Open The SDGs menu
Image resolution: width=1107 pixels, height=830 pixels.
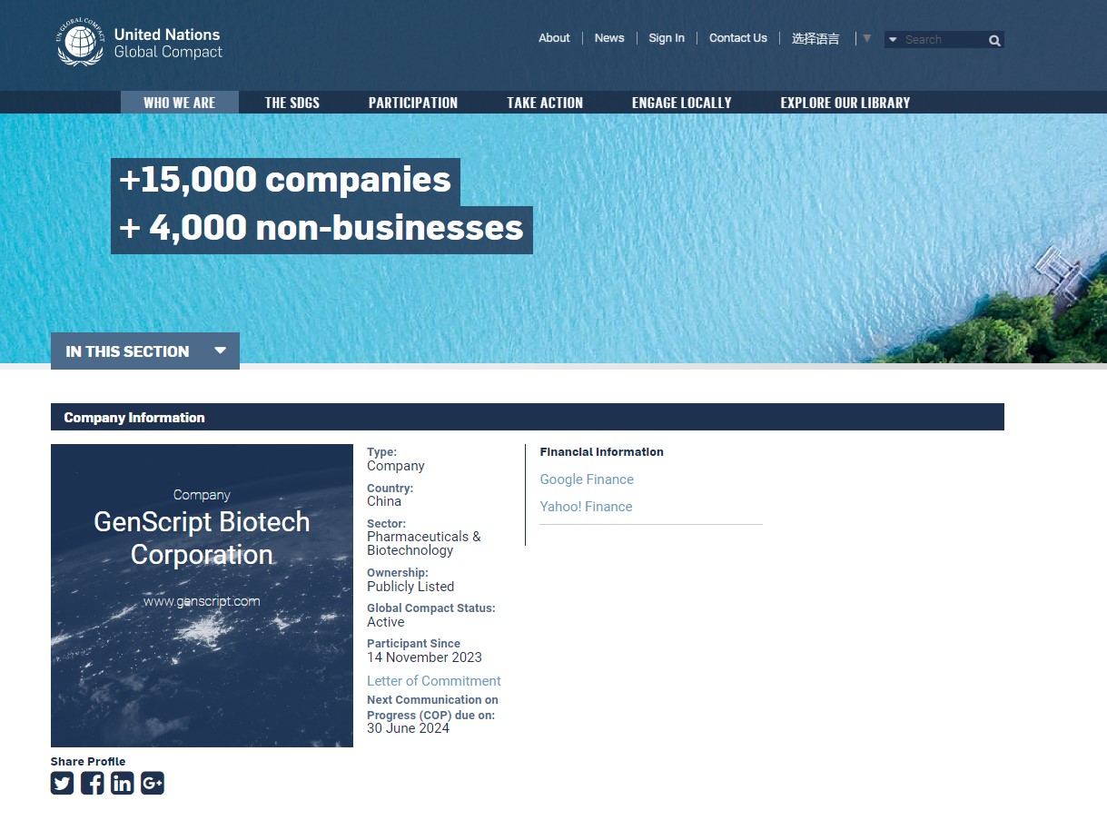[292, 103]
